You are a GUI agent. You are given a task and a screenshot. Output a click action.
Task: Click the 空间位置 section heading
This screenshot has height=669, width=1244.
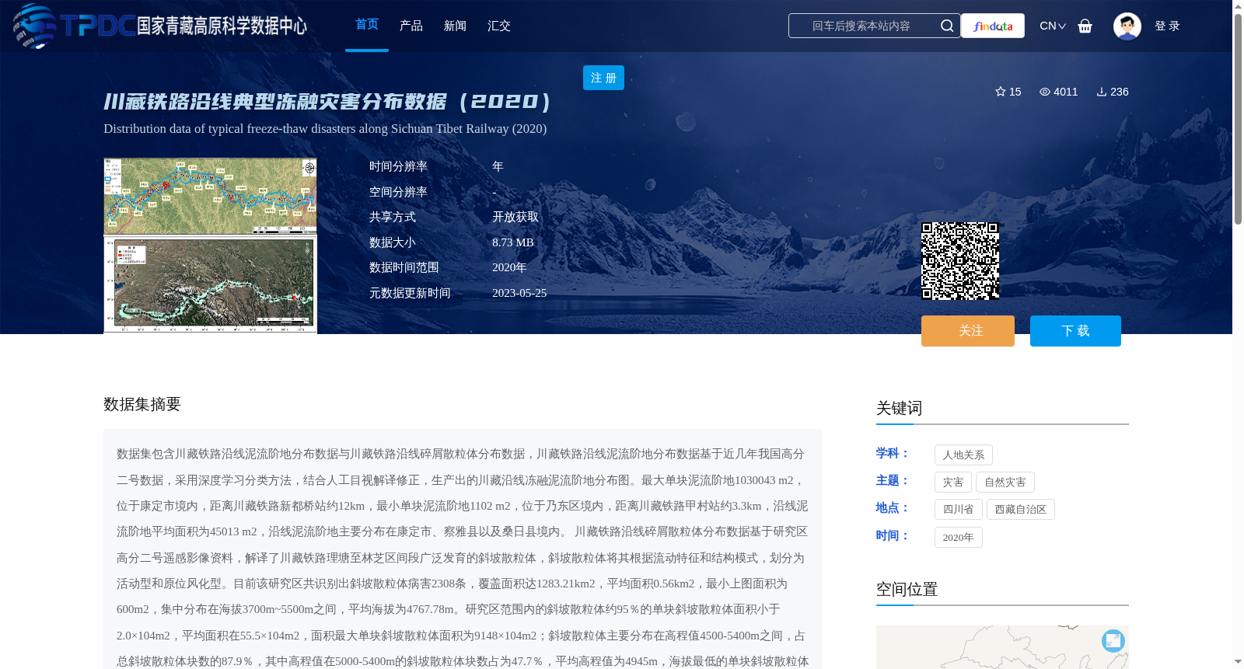pyautogui.click(x=907, y=589)
